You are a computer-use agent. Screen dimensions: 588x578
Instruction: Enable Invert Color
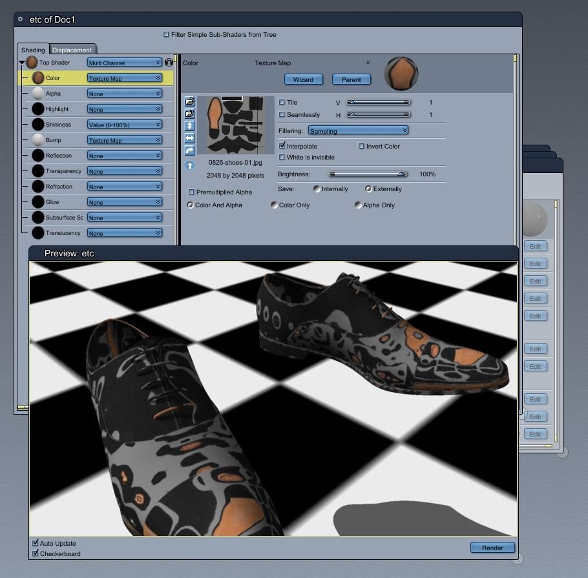tap(361, 146)
